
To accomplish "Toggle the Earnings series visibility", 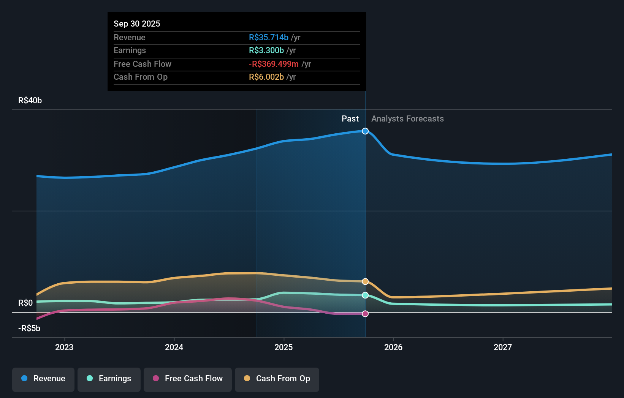I will click(109, 379).
